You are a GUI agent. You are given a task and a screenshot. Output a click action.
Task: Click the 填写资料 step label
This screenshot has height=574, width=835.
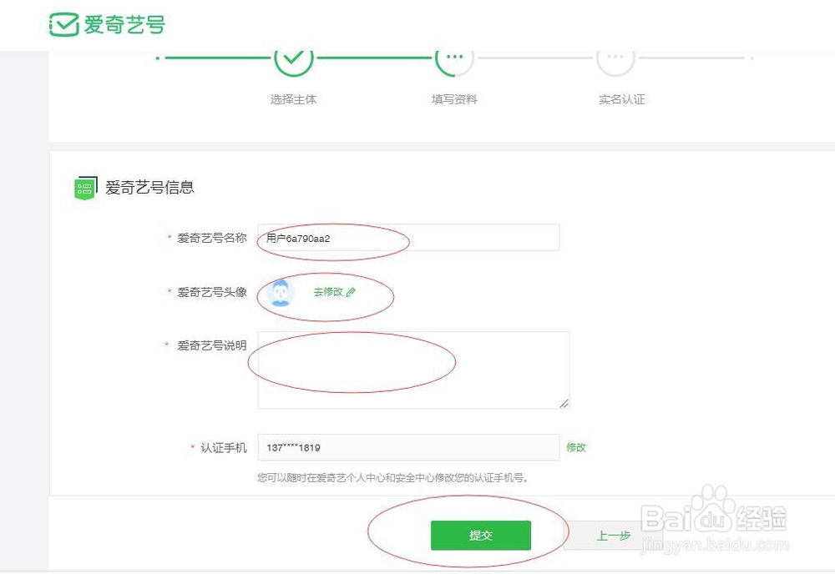click(454, 99)
